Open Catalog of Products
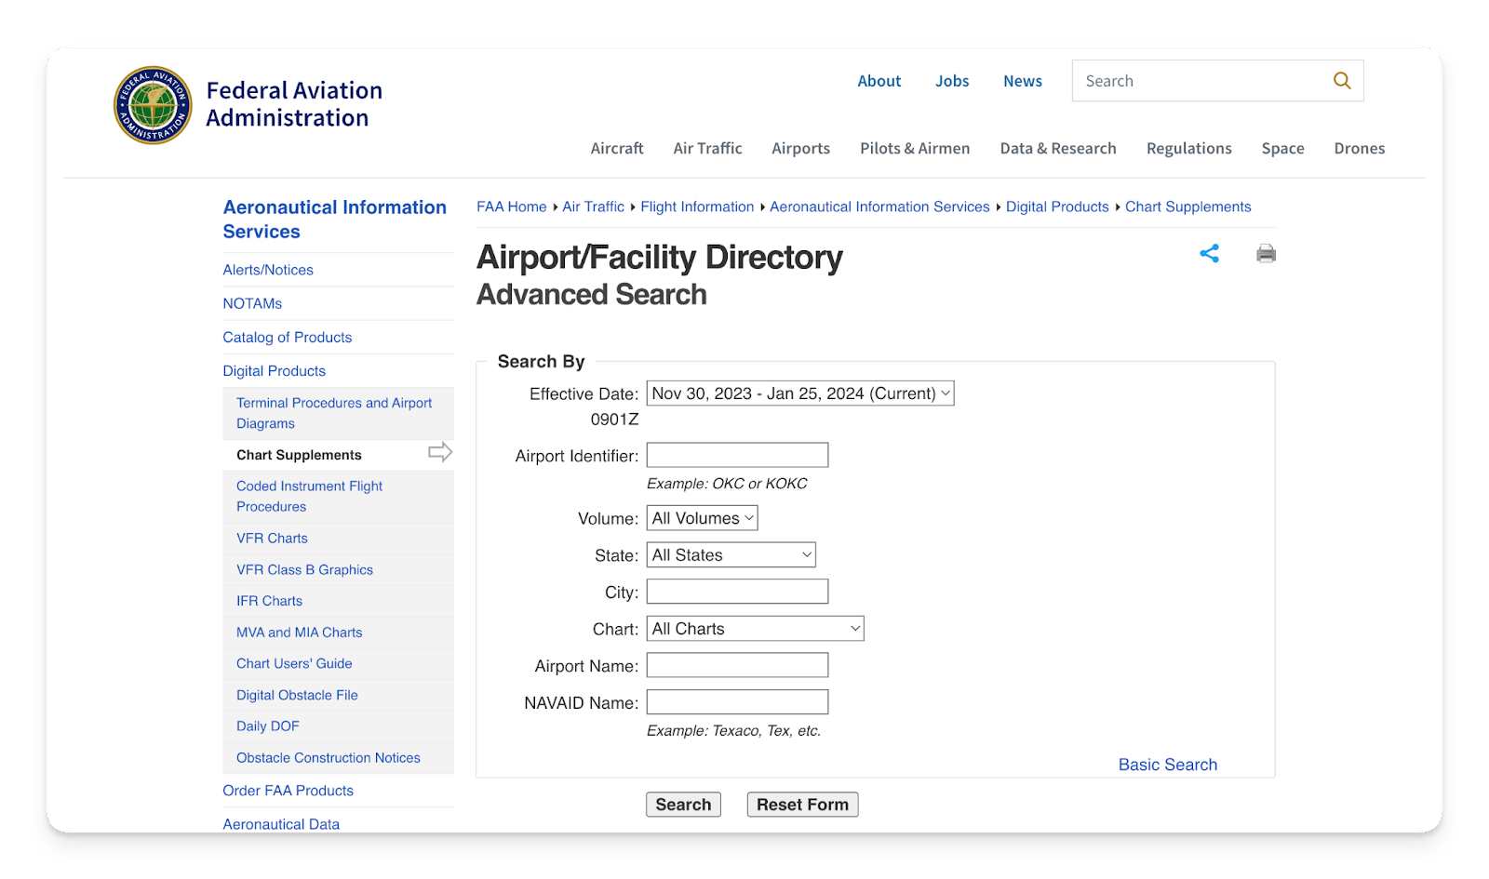This screenshot has width=1489, height=879. click(x=288, y=338)
